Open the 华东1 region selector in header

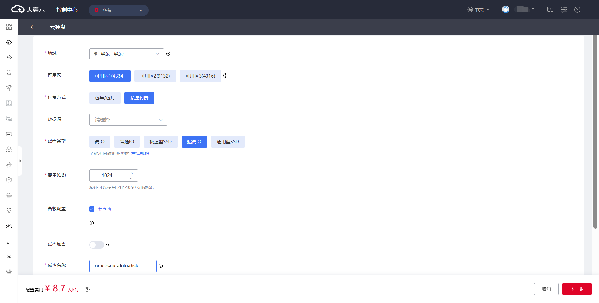[119, 10]
